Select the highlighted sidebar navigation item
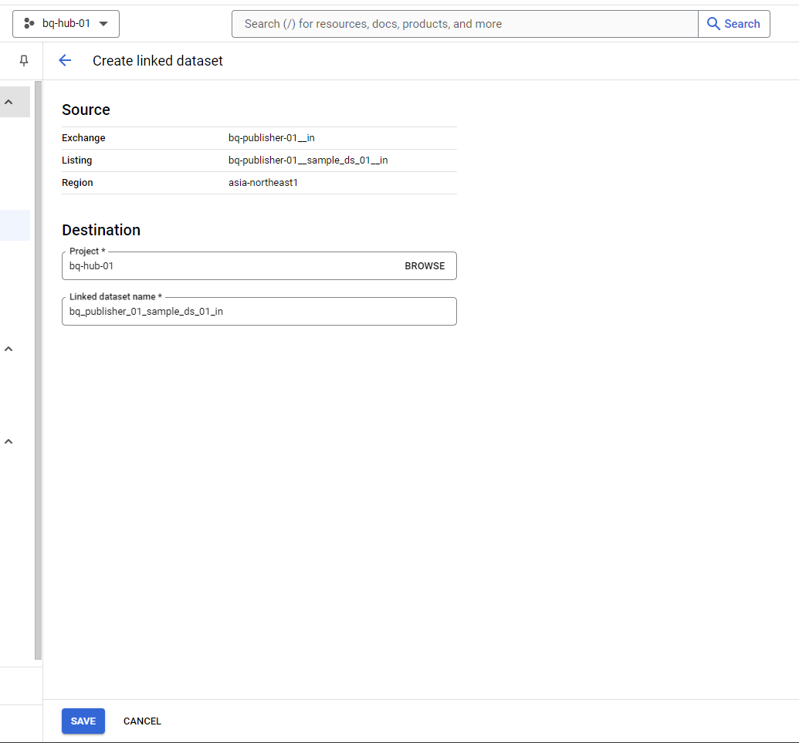This screenshot has height=743, width=799. tap(15, 225)
